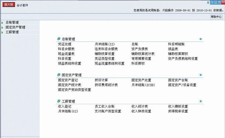Open 月末结账(ZZ) link
This screenshot has width=225, height=138.
tap(105, 44)
